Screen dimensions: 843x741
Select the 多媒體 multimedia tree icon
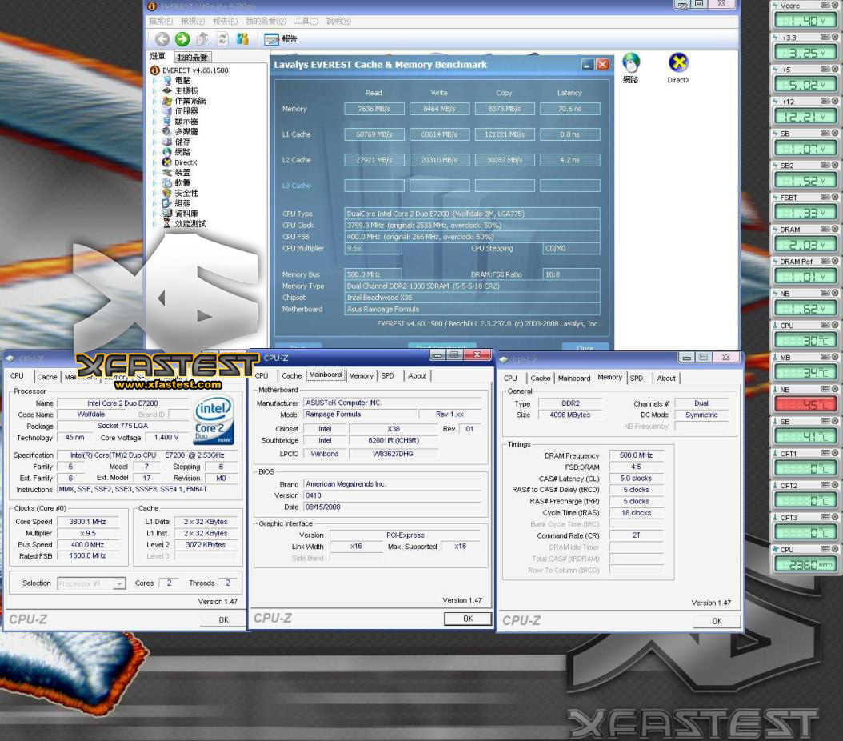(x=167, y=131)
